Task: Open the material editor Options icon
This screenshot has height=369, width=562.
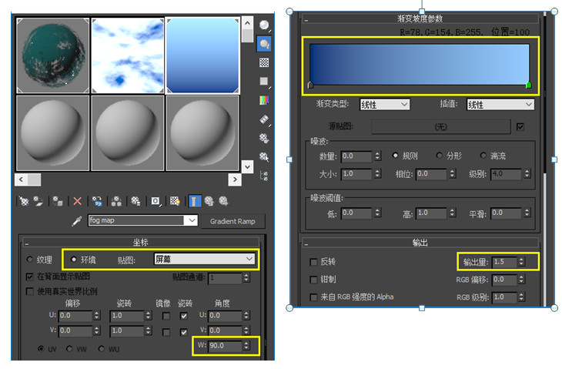Action: 264,138
